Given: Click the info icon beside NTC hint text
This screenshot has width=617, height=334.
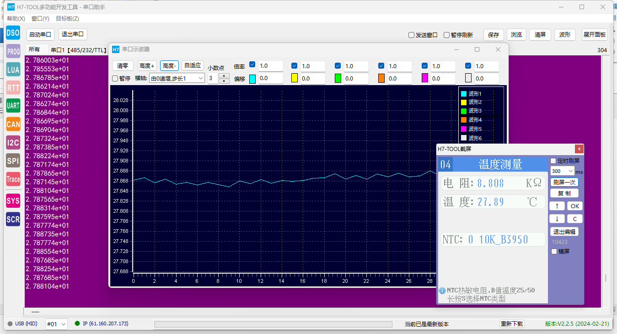Looking at the screenshot, I should coord(442,291).
